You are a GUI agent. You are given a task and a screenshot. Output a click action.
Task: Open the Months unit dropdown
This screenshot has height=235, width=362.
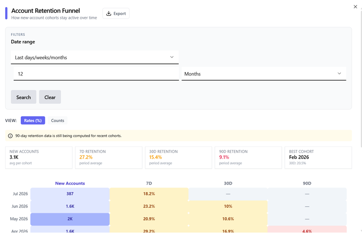pos(264,74)
